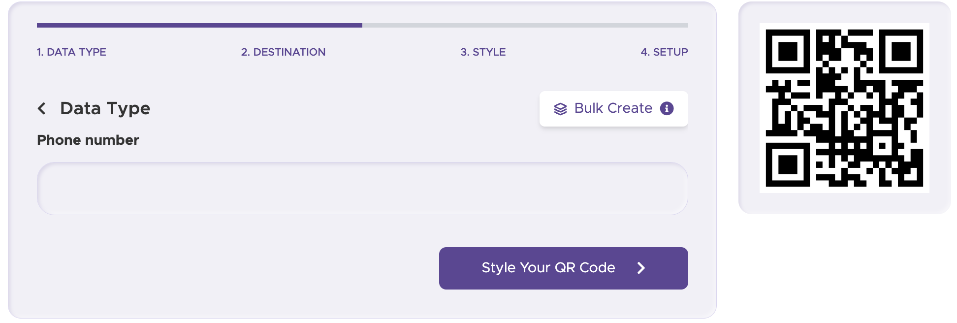Click the QR code's bottom-left finder square
The width and height of the screenshot is (957, 323).
coord(788,164)
